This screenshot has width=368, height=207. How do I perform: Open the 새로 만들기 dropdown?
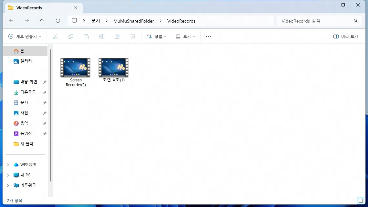(x=25, y=36)
